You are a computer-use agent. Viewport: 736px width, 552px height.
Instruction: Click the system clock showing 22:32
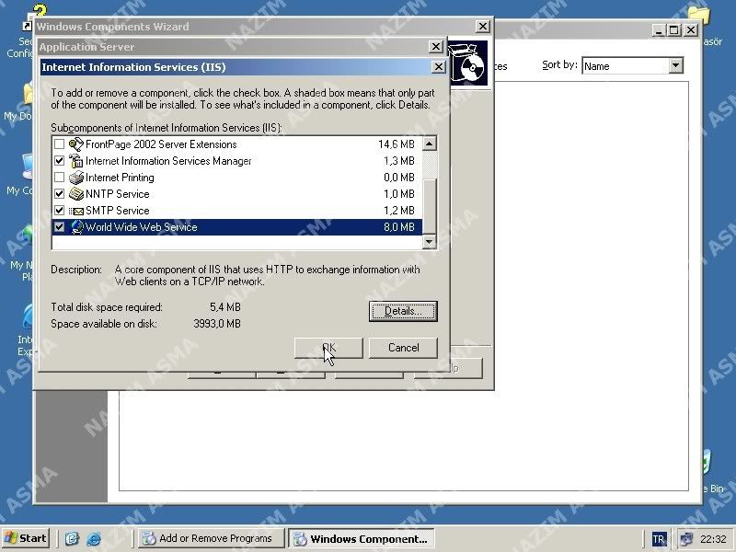click(713, 539)
